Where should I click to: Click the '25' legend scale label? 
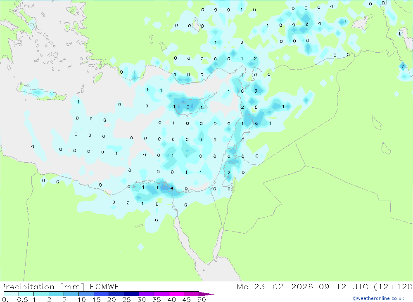pos(126,300)
